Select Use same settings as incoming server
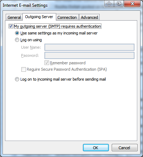This screenshot has height=157, width=143. [x=17, y=33]
